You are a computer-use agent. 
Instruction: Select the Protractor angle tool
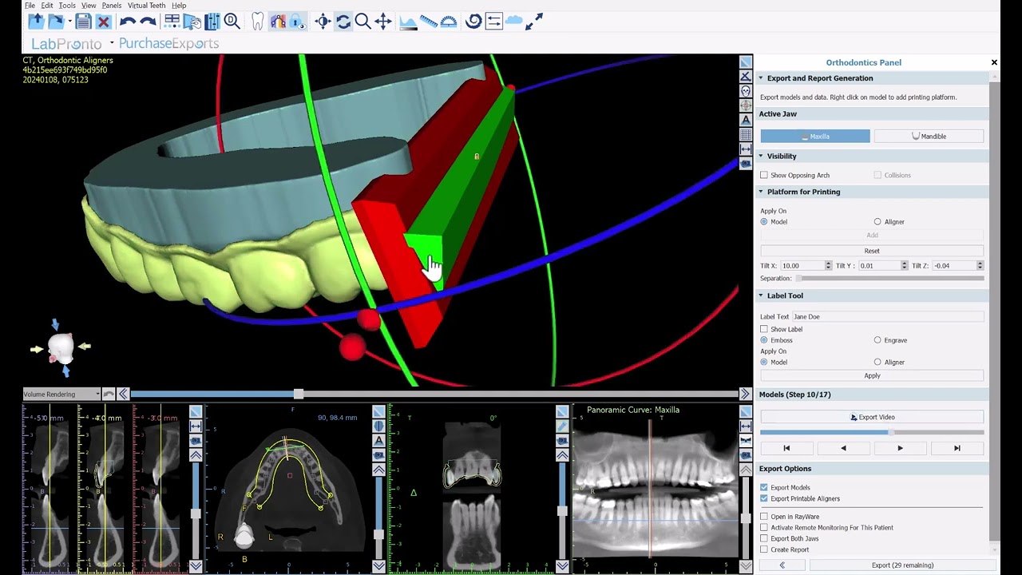pos(449,22)
